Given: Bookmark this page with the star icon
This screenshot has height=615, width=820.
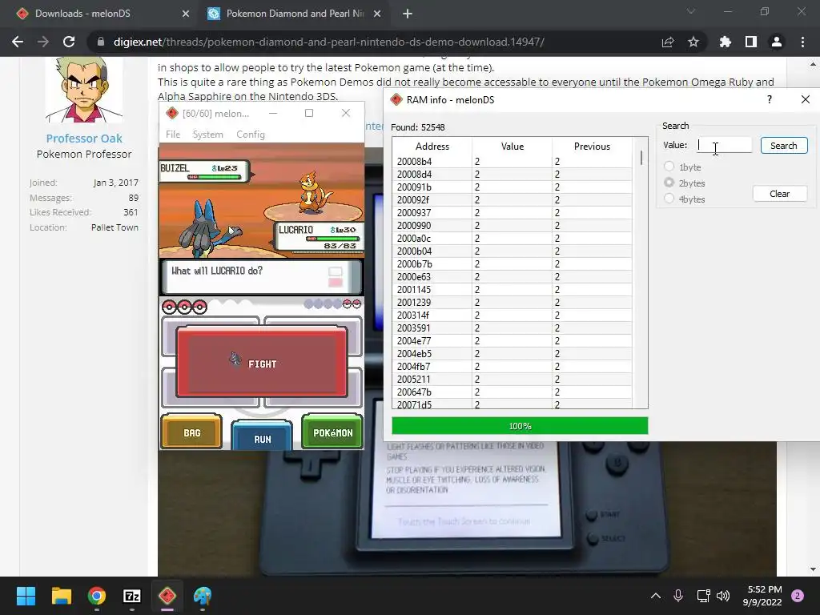Looking at the screenshot, I should coord(693,42).
